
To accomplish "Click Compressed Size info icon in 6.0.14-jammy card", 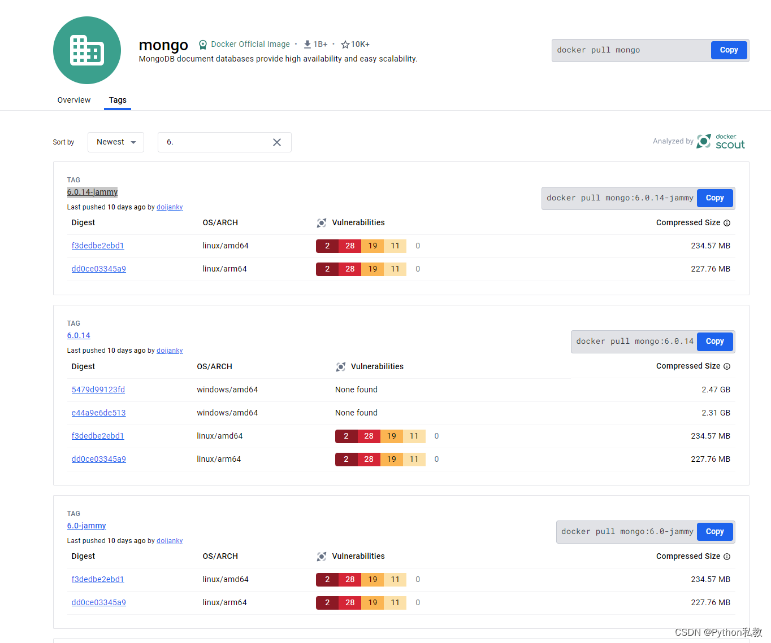I will point(727,223).
